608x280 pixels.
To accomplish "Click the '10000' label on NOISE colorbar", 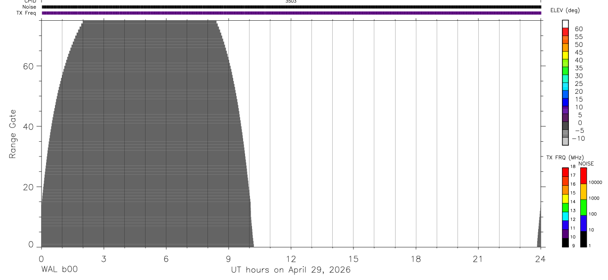I will point(595,182).
